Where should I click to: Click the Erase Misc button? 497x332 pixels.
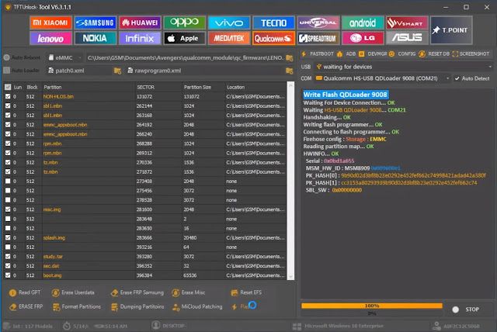189,292
